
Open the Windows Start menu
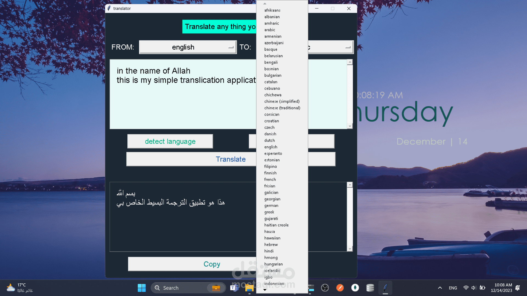click(142, 288)
